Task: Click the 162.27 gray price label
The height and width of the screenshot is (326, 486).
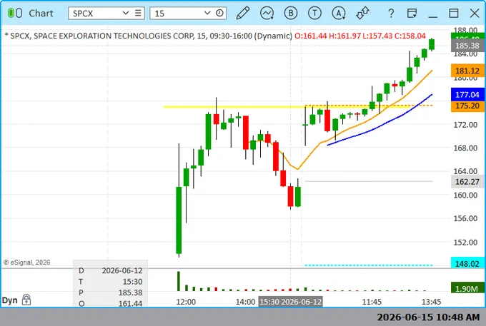Action: coord(467,182)
